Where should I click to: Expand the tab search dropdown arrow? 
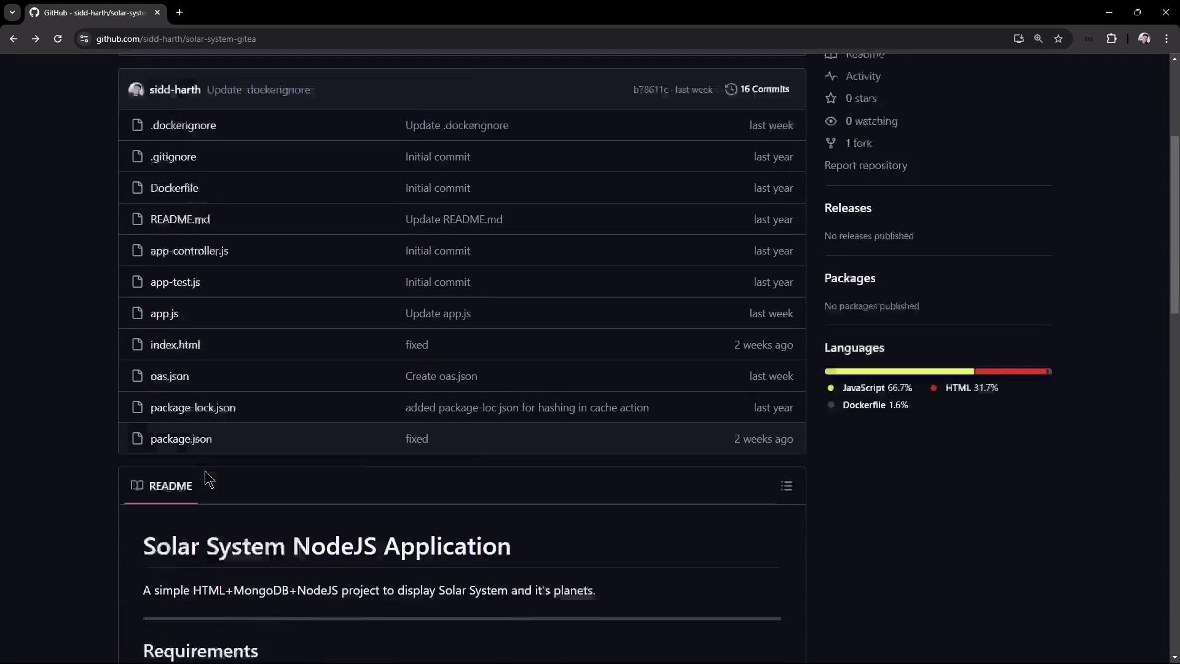pos(12,12)
